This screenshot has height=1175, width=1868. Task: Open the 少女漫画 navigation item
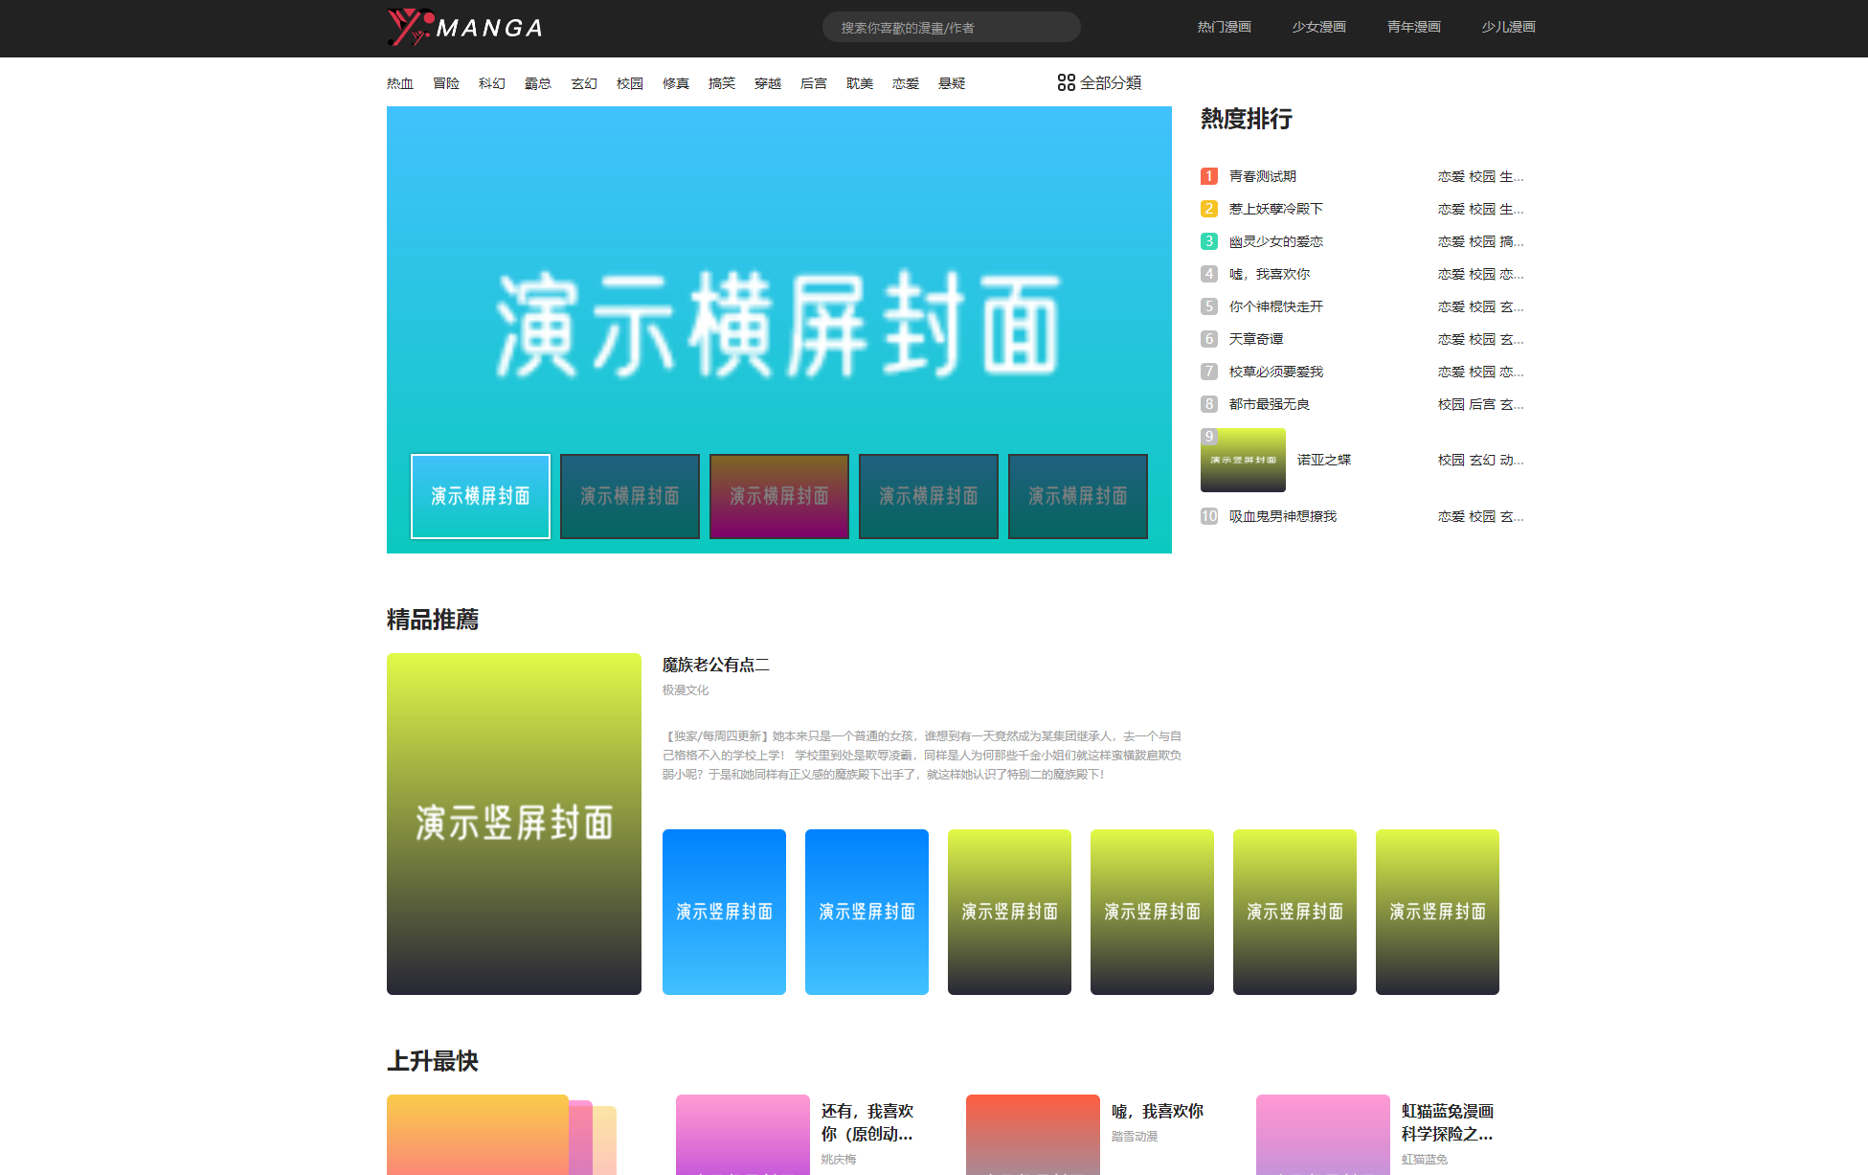click(x=1318, y=27)
